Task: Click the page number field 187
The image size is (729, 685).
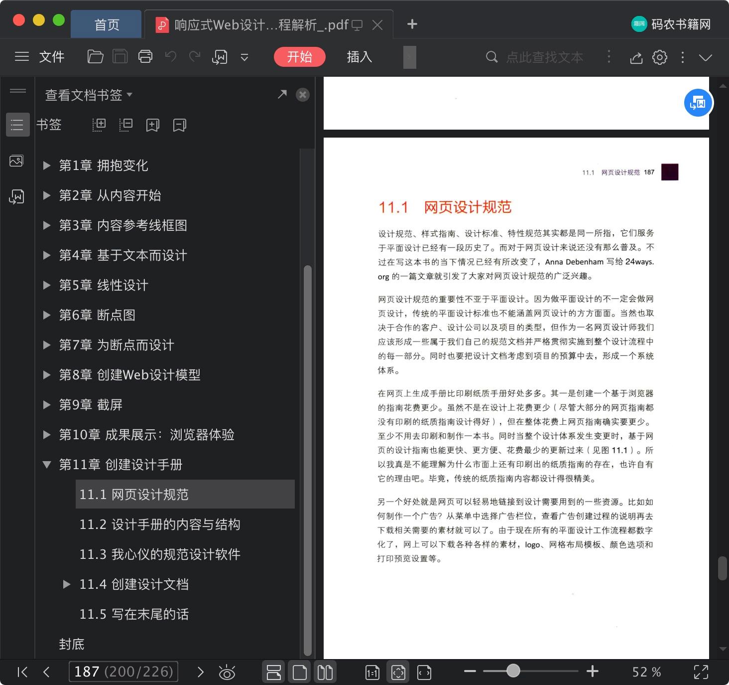Action: pyautogui.click(x=123, y=672)
